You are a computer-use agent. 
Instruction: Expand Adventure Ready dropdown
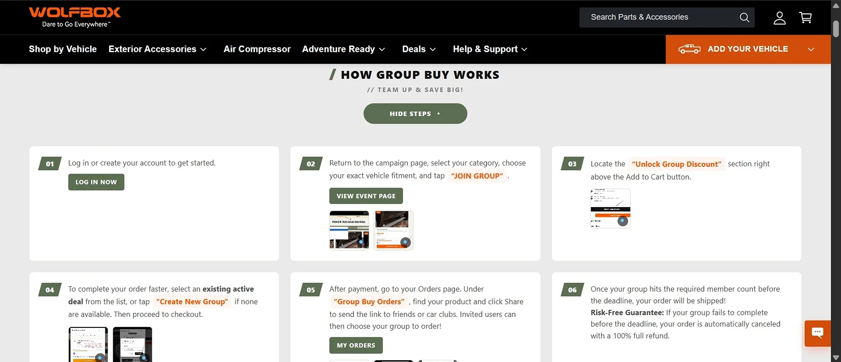pyautogui.click(x=343, y=49)
